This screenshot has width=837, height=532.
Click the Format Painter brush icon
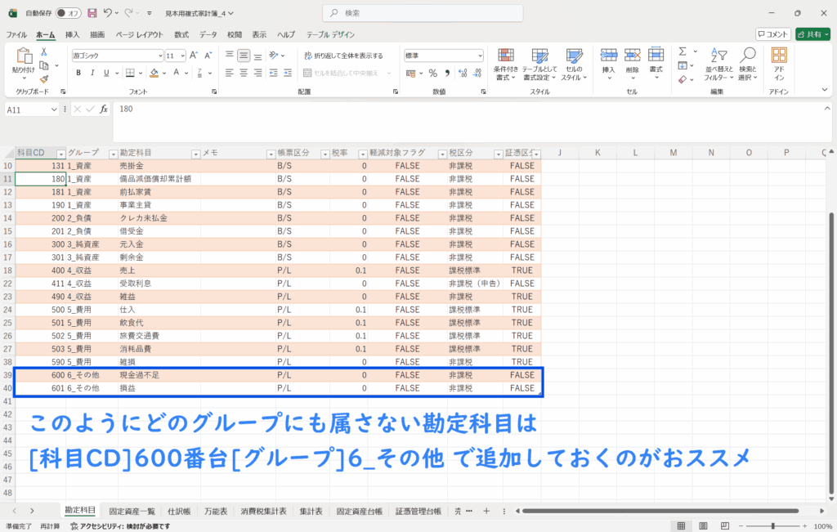point(44,80)
